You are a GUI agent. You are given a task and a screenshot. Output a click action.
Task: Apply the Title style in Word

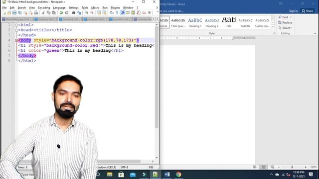(x=229, y=22)
